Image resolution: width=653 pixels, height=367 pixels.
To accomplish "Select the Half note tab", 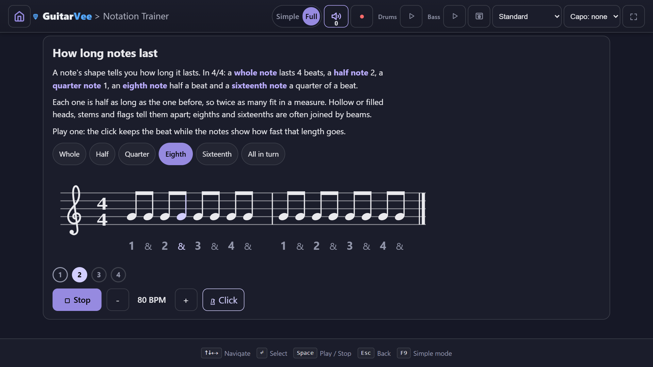I will [102, 154].
